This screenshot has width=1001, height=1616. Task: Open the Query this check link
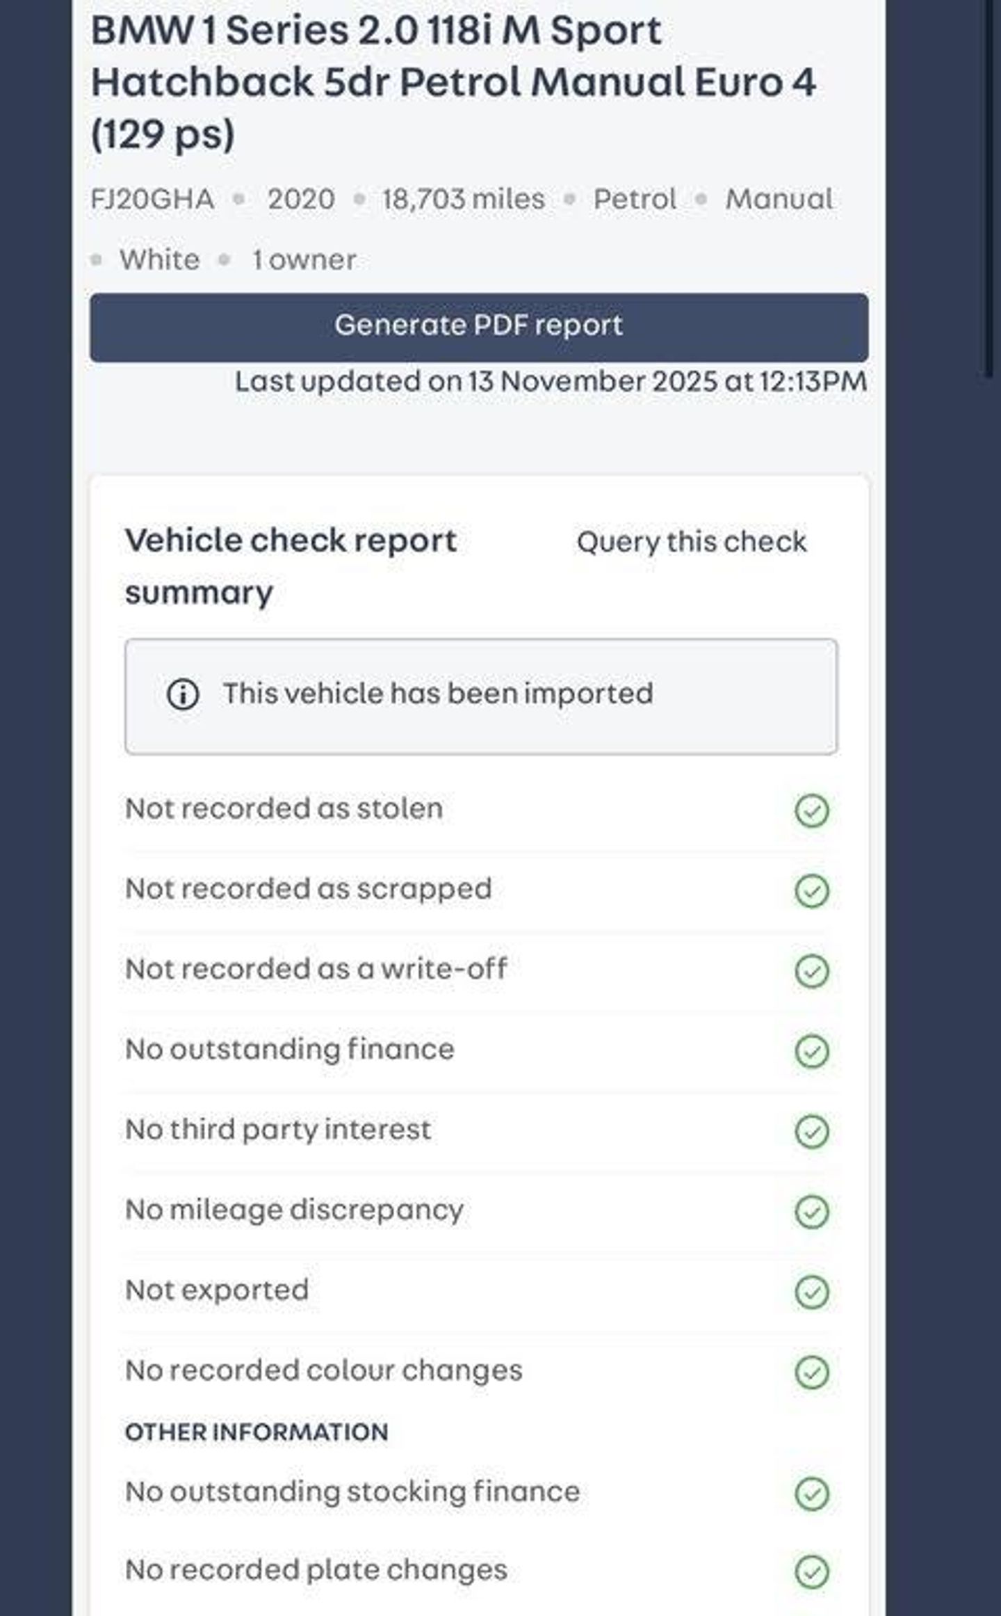[691, 542]
